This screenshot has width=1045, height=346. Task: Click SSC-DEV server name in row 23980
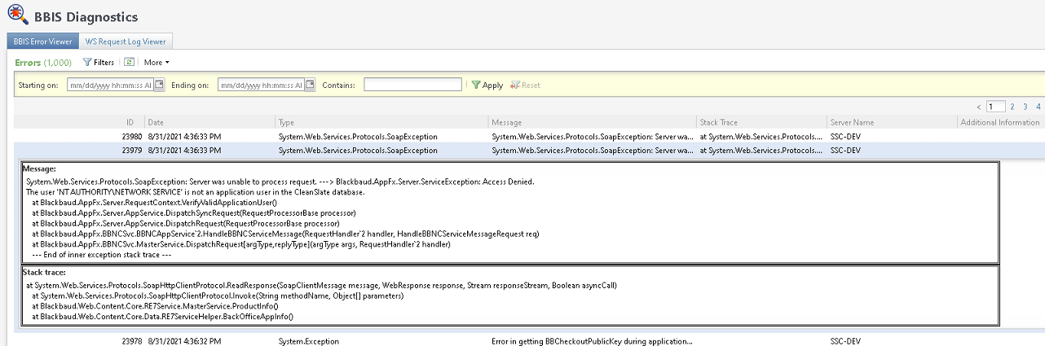coord(845,136)
